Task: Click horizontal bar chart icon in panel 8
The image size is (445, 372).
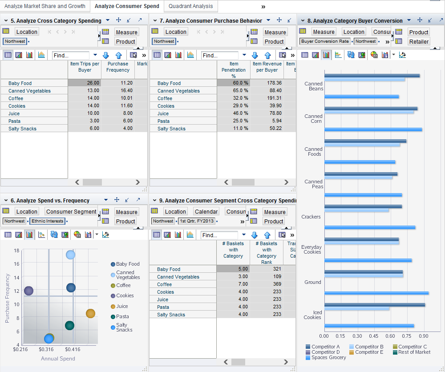Action: tap(338, 55)
